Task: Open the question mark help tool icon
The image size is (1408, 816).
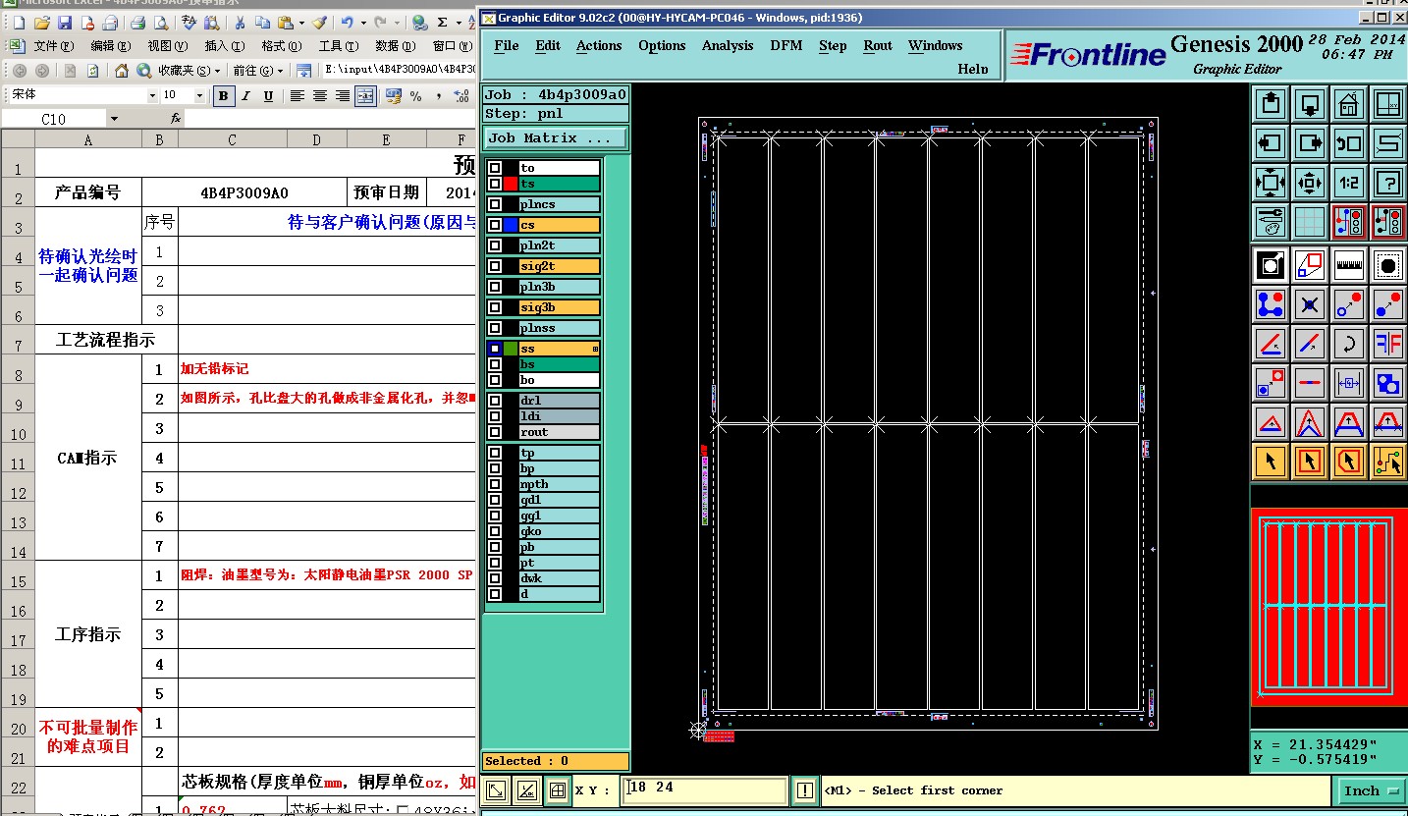Action: 1387,183
